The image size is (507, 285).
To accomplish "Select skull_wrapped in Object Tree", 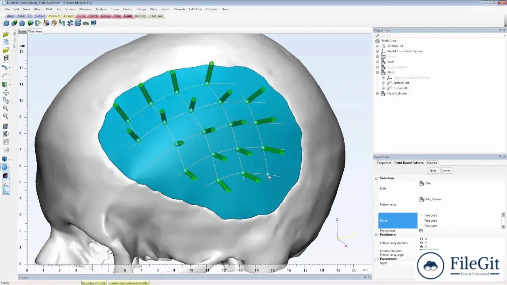I will [397, 67].
